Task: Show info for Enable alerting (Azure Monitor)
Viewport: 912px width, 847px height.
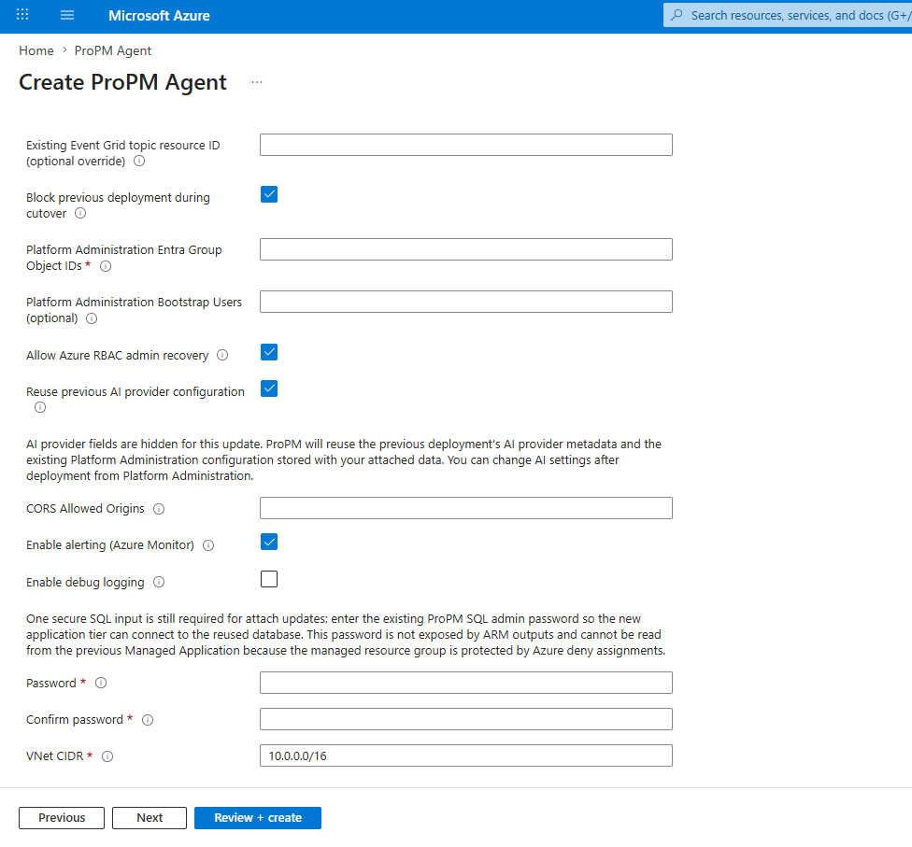Action: 208,545
